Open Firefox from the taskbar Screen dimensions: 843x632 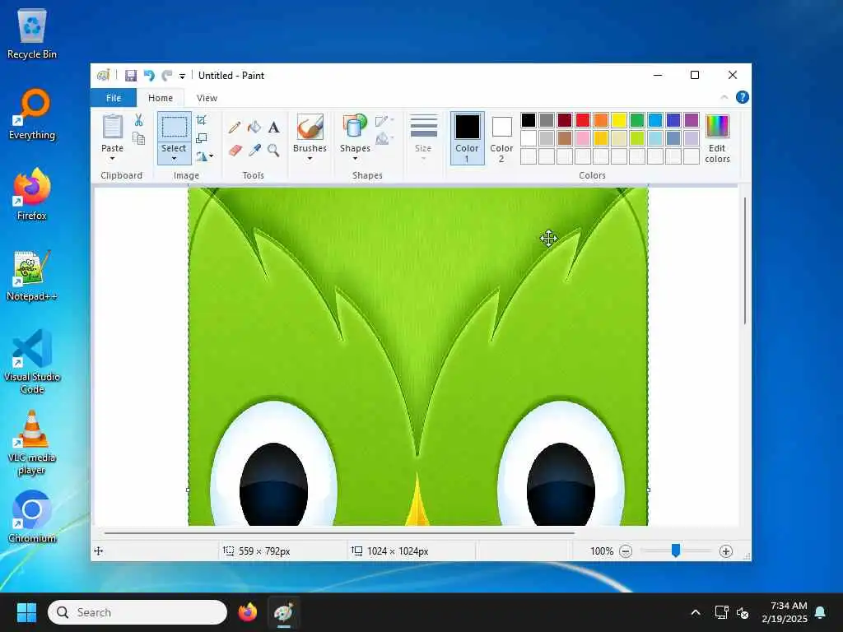(248, 612)
